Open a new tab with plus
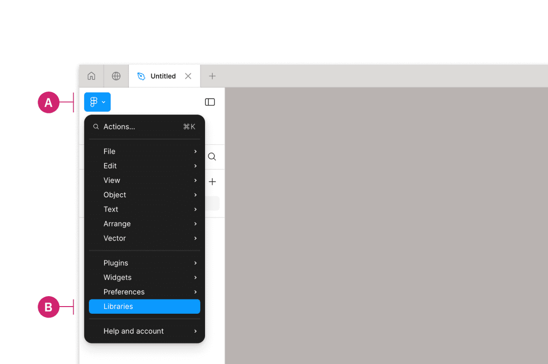Image resolution: width=548 pixels, height=364 pixels. 212,76
